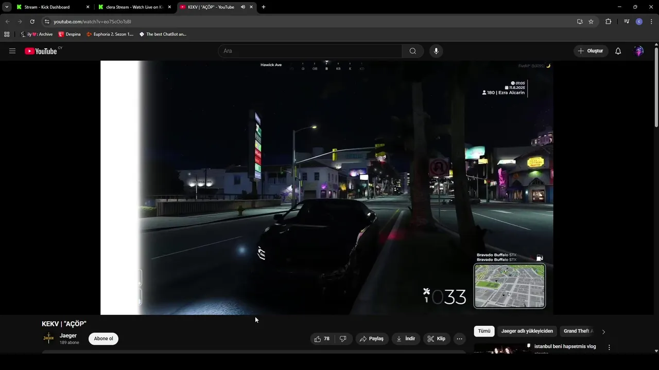Open the Jaeger channel avatar
Viewport: 659px width, 370px height.
click(x=48, y=338)
